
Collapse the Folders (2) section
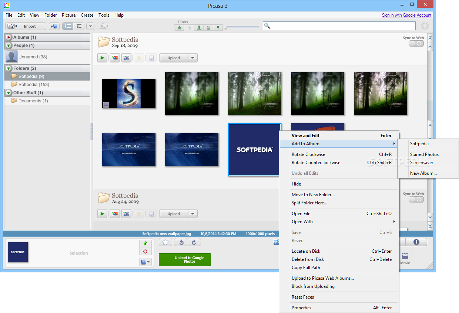[9, 68]
